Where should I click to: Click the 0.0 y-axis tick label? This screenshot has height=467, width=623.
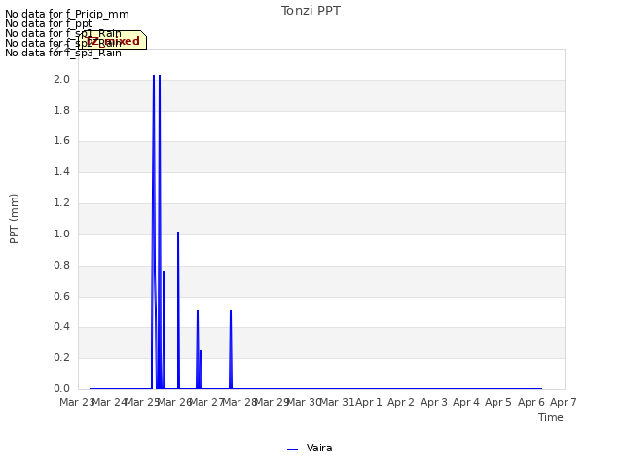coord(62,389)
